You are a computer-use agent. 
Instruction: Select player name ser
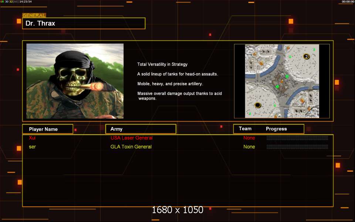pyautogui.click(x=33, y=147)
